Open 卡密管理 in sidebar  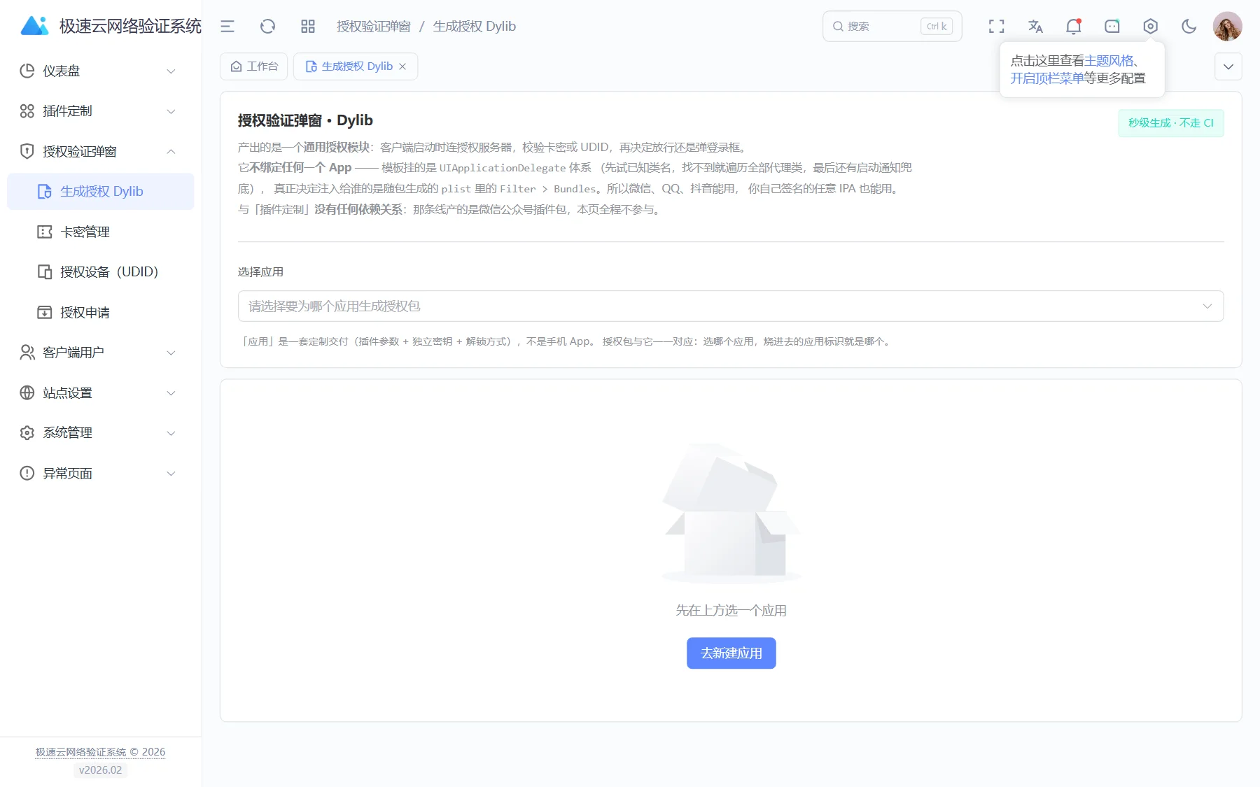click(100, 232)
